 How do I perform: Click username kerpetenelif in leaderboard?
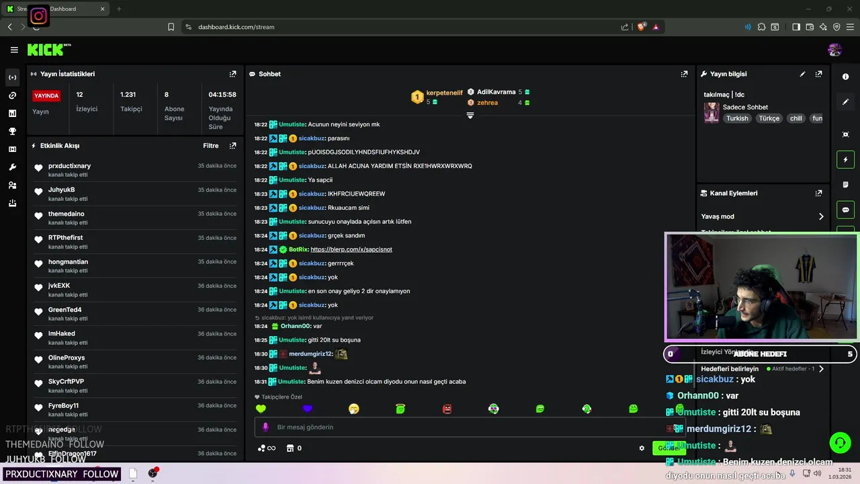click(x=444, y=93)
